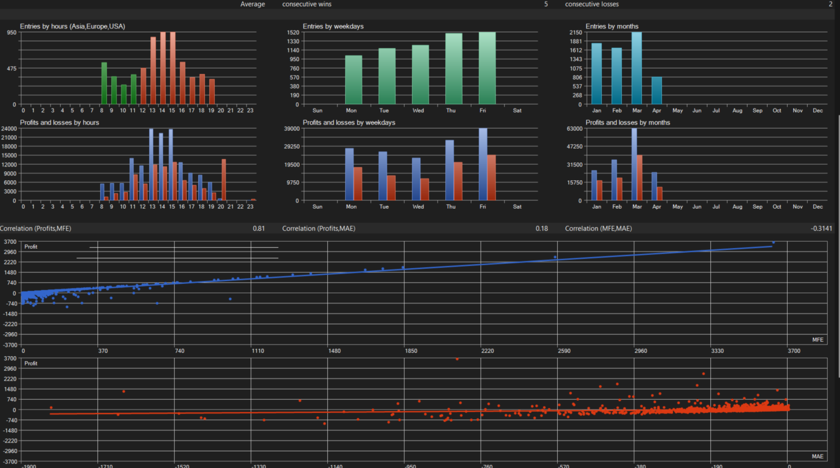Click the Entries by hours (Asia,Europe,USA) title
The height and width of the screenshot is (468, 840).
72,26
